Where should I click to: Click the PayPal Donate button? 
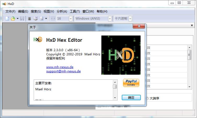click(x=131, y=83)
